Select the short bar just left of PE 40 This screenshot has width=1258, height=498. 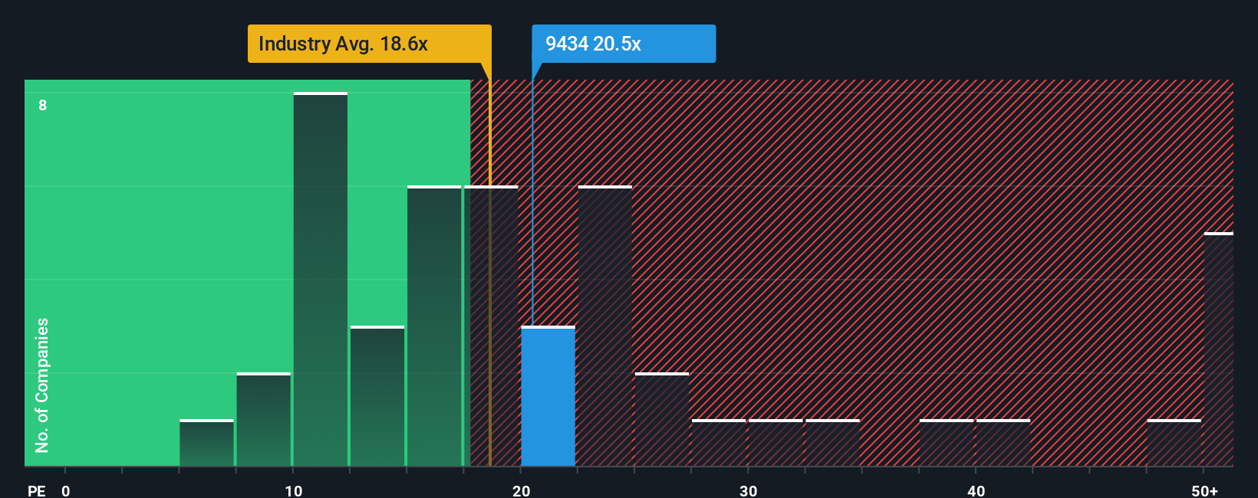pos(947,443)
